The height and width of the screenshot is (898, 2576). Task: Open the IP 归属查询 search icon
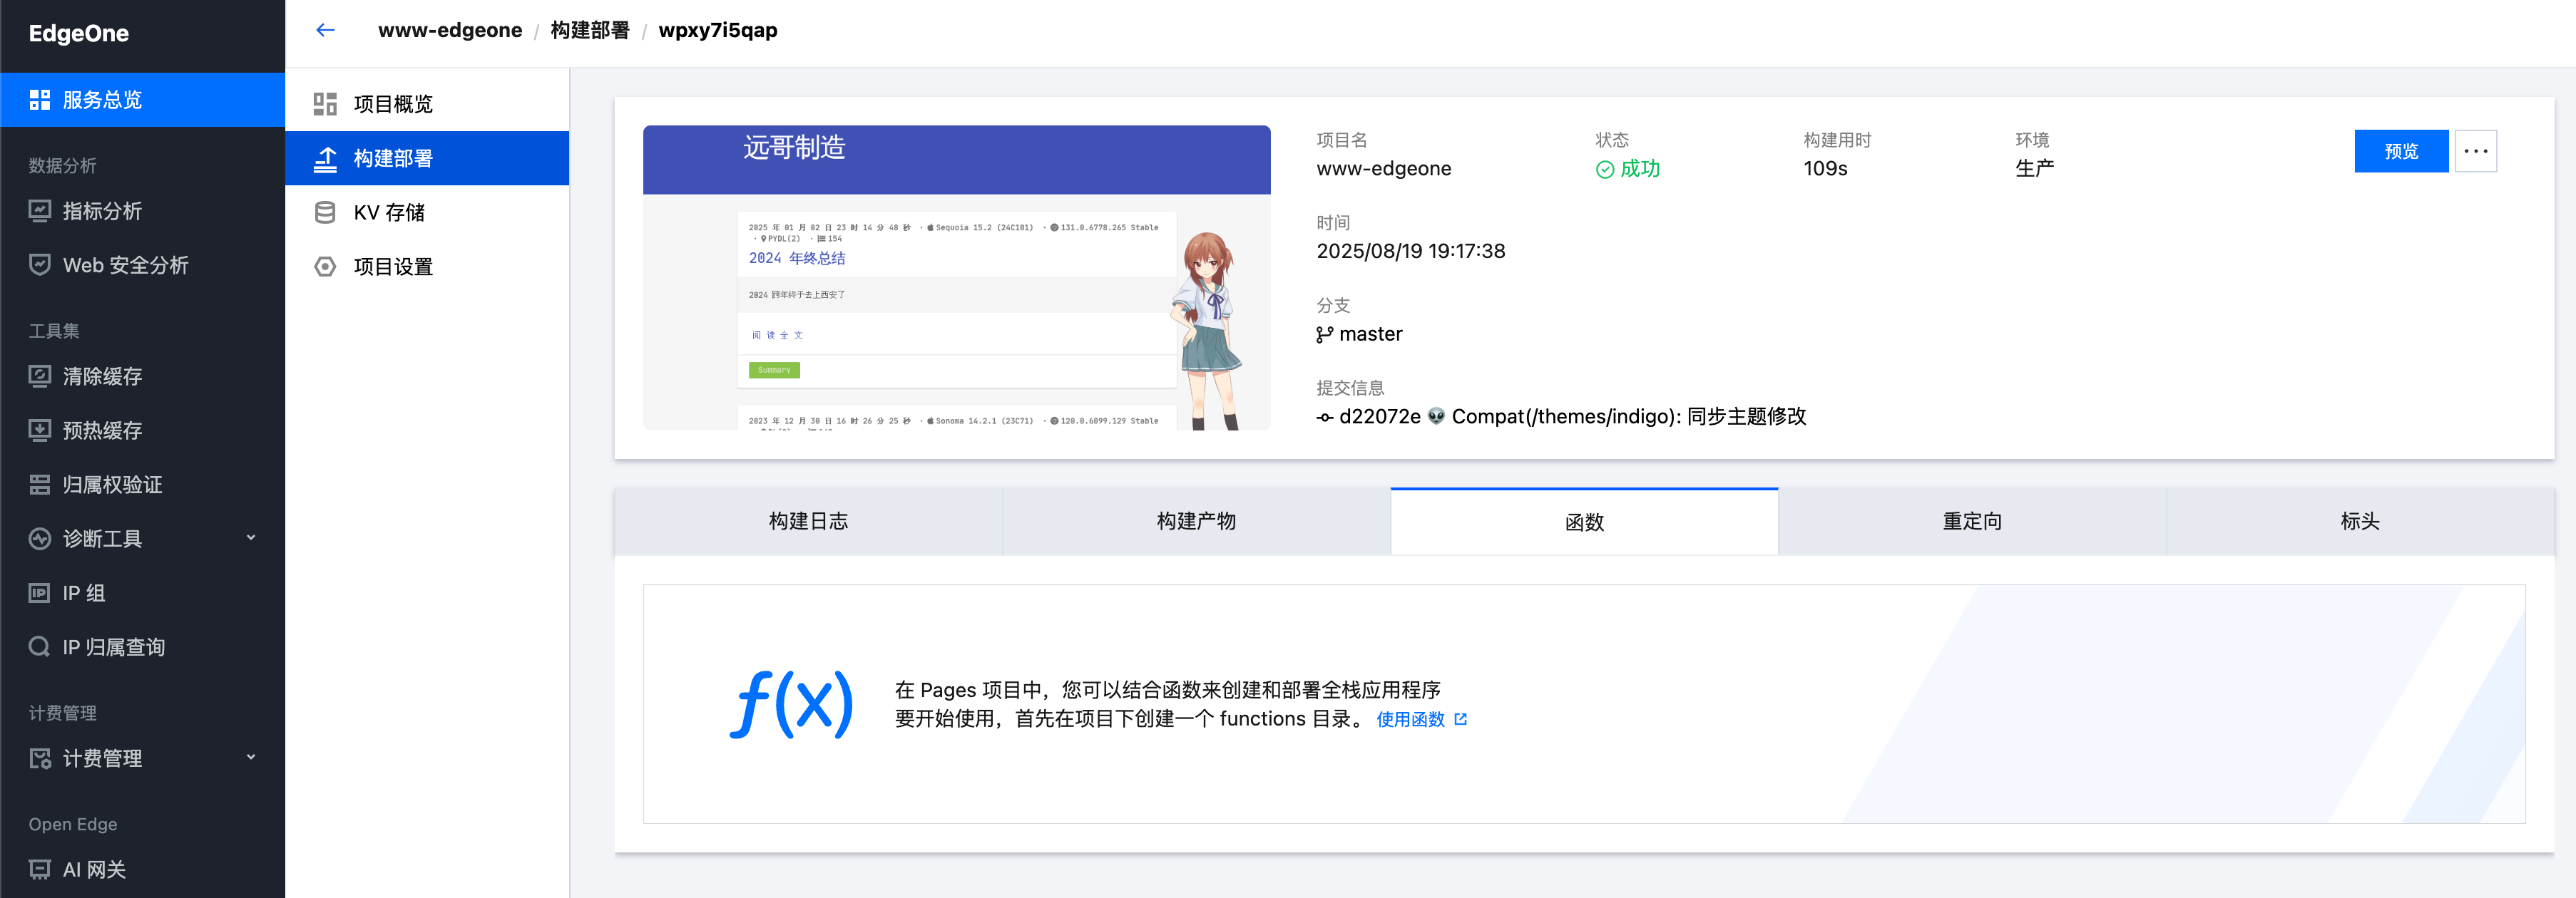[39, 647]
